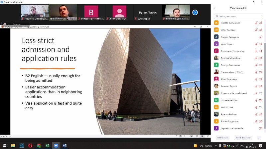Show next video thumbnails with the blue arrow
This screenshot has height=149, width=266.
tap(195, 12)
